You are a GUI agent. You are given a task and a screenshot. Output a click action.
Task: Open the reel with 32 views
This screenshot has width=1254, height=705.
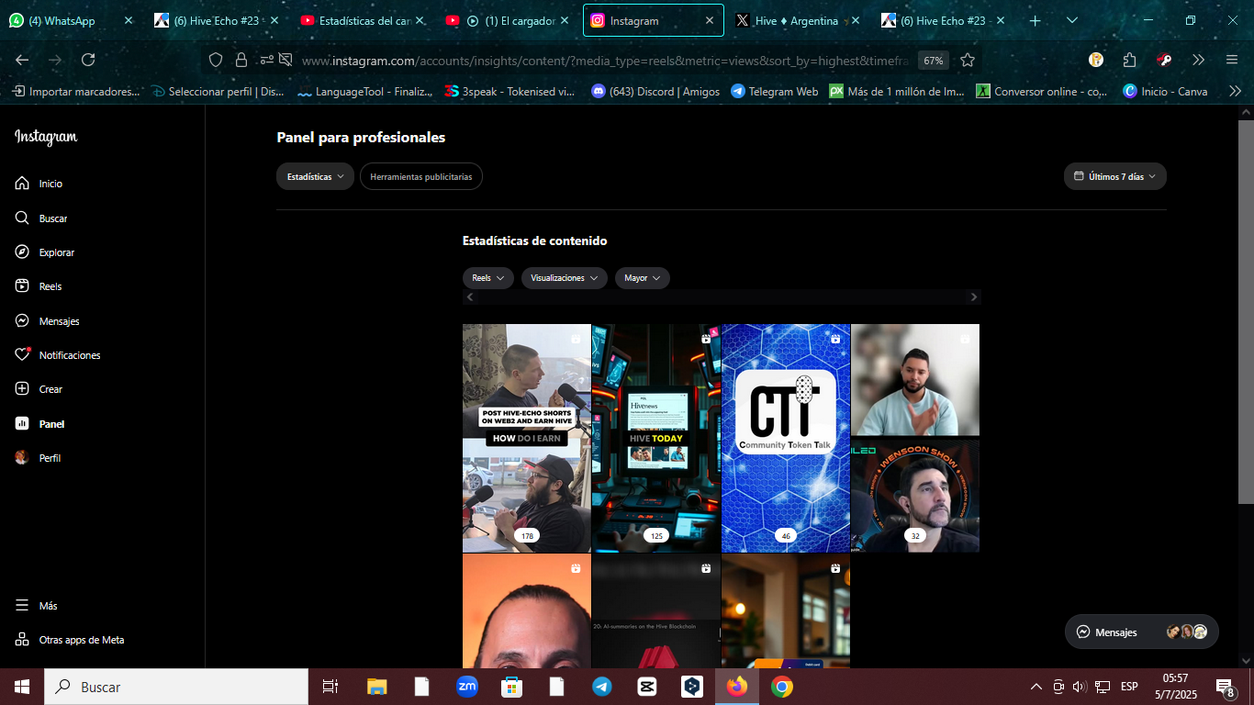[915, 438]
